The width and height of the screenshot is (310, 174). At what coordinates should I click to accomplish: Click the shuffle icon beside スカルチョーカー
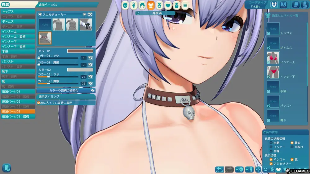tap(90, 15)
